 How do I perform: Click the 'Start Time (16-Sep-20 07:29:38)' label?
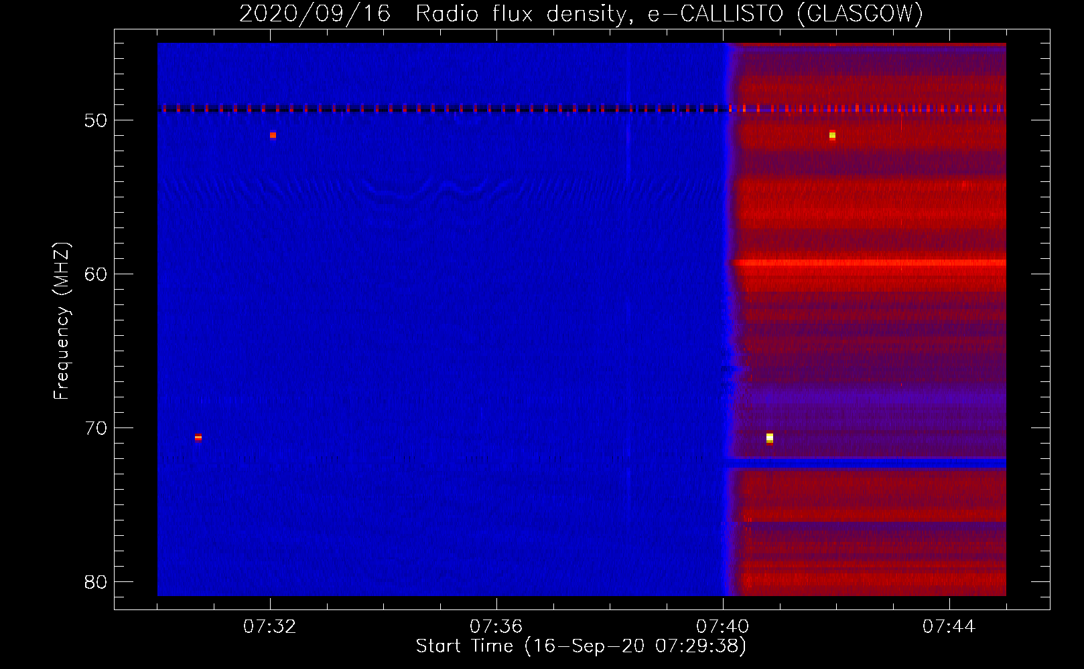tap(581, 646)
